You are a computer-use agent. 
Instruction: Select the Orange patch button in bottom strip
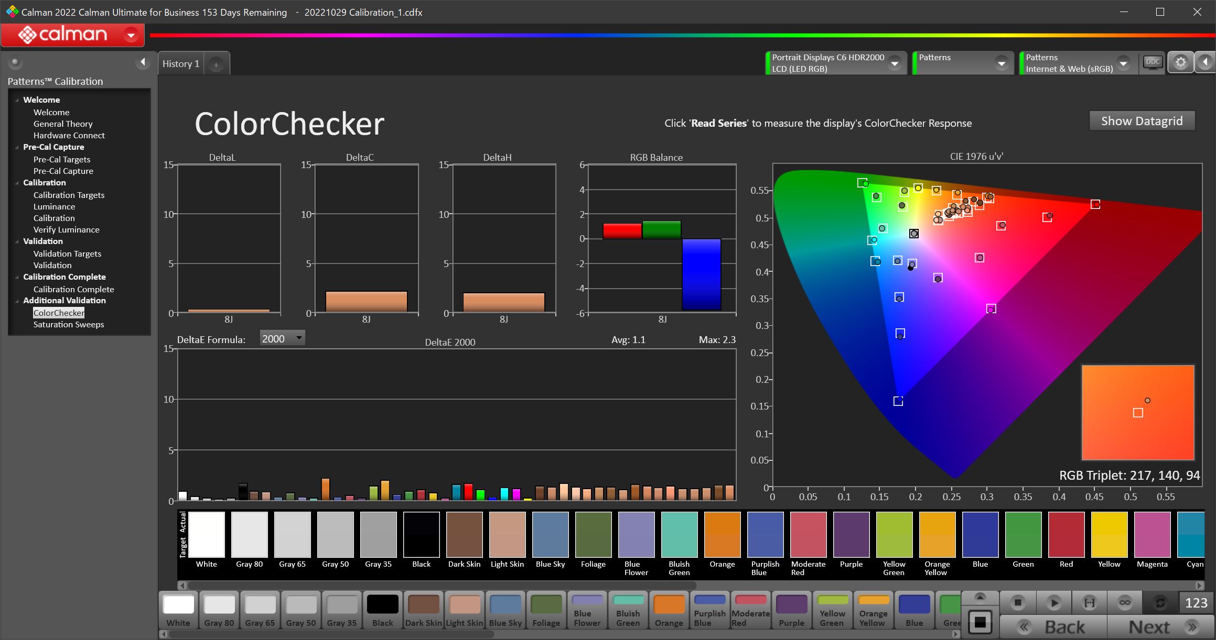point(669,610)
